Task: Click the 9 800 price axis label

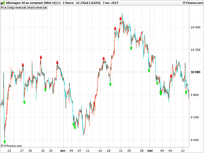Action: (195, 95)
